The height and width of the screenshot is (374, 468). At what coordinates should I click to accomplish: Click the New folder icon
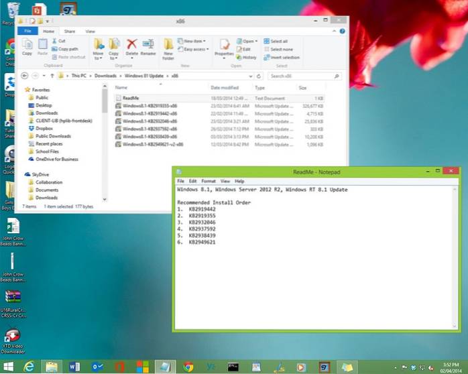[x=168, y=49]
